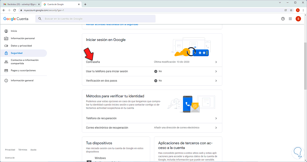Focus the Buscar en la cuenta de Google field
The width and height of the screenshot is (307, 162).
[x=95, y=19]
